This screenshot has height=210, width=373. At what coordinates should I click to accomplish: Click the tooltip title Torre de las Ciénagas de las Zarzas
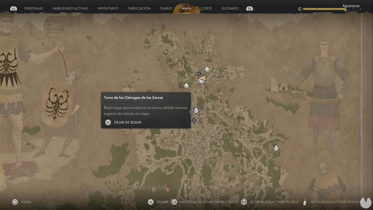tap(133, 98)
